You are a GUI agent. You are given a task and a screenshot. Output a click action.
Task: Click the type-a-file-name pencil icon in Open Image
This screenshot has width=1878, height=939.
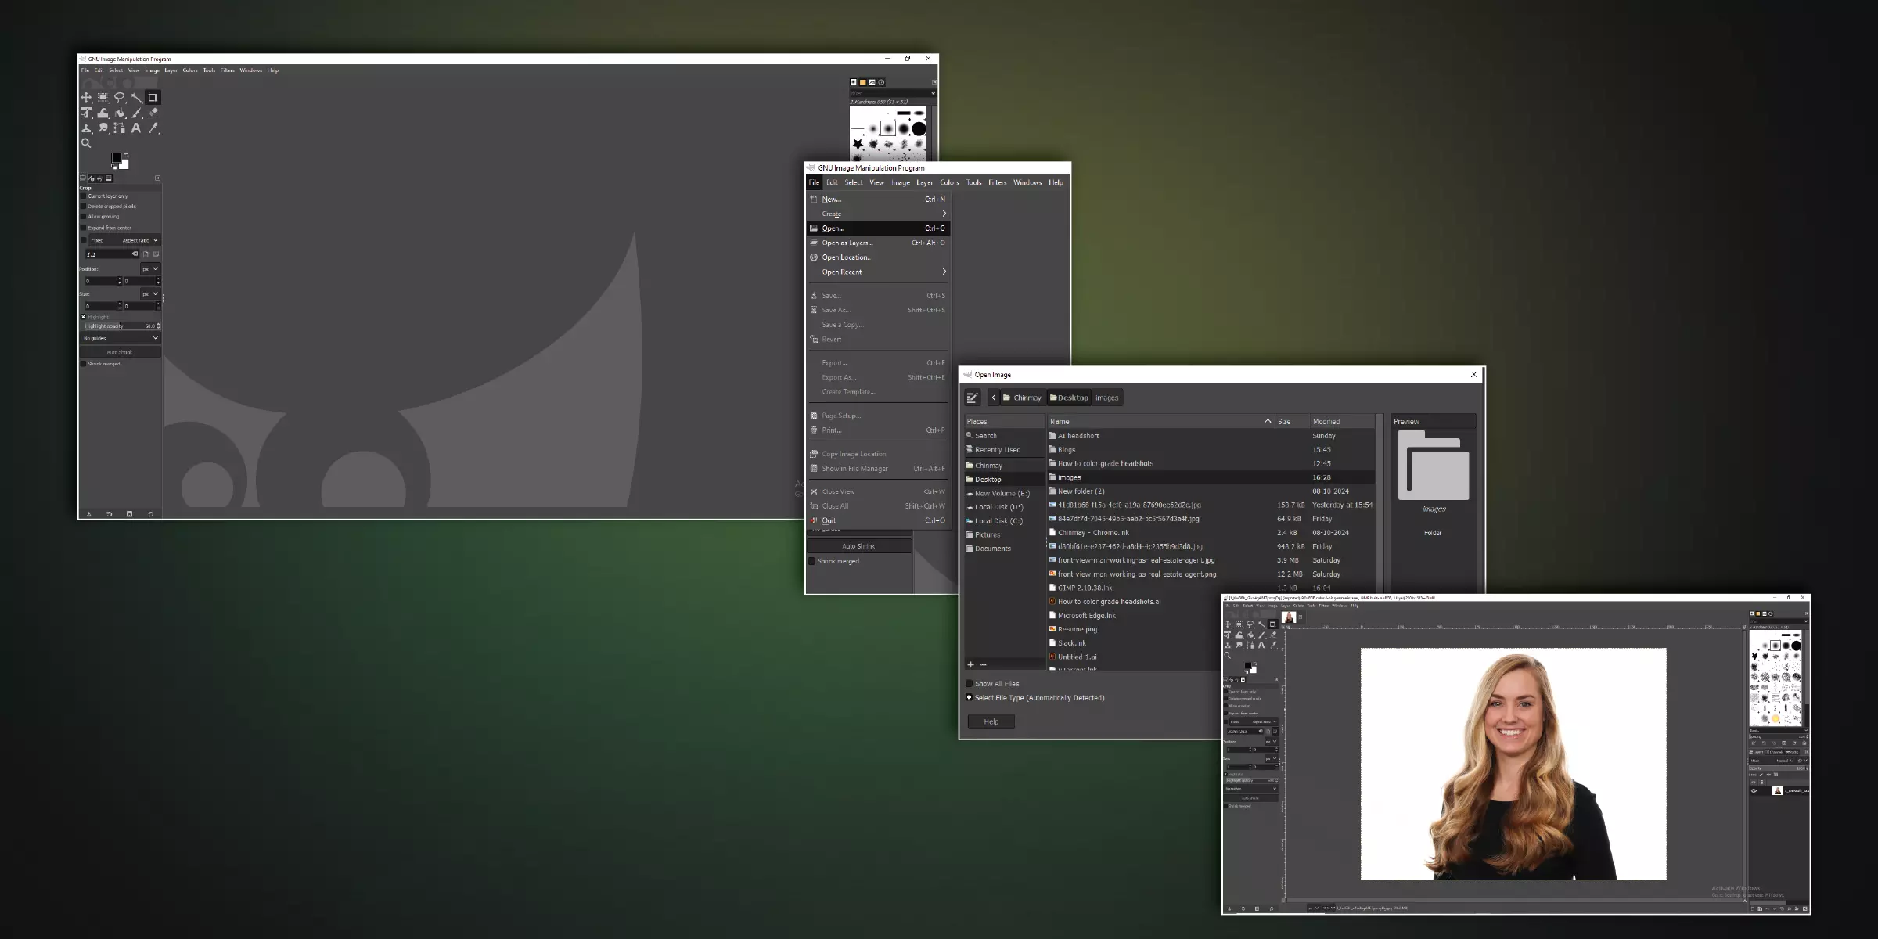pyautogui.click(x=973, y=398)
